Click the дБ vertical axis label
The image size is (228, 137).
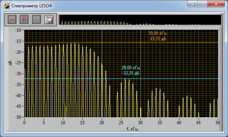tap(11, 63)
